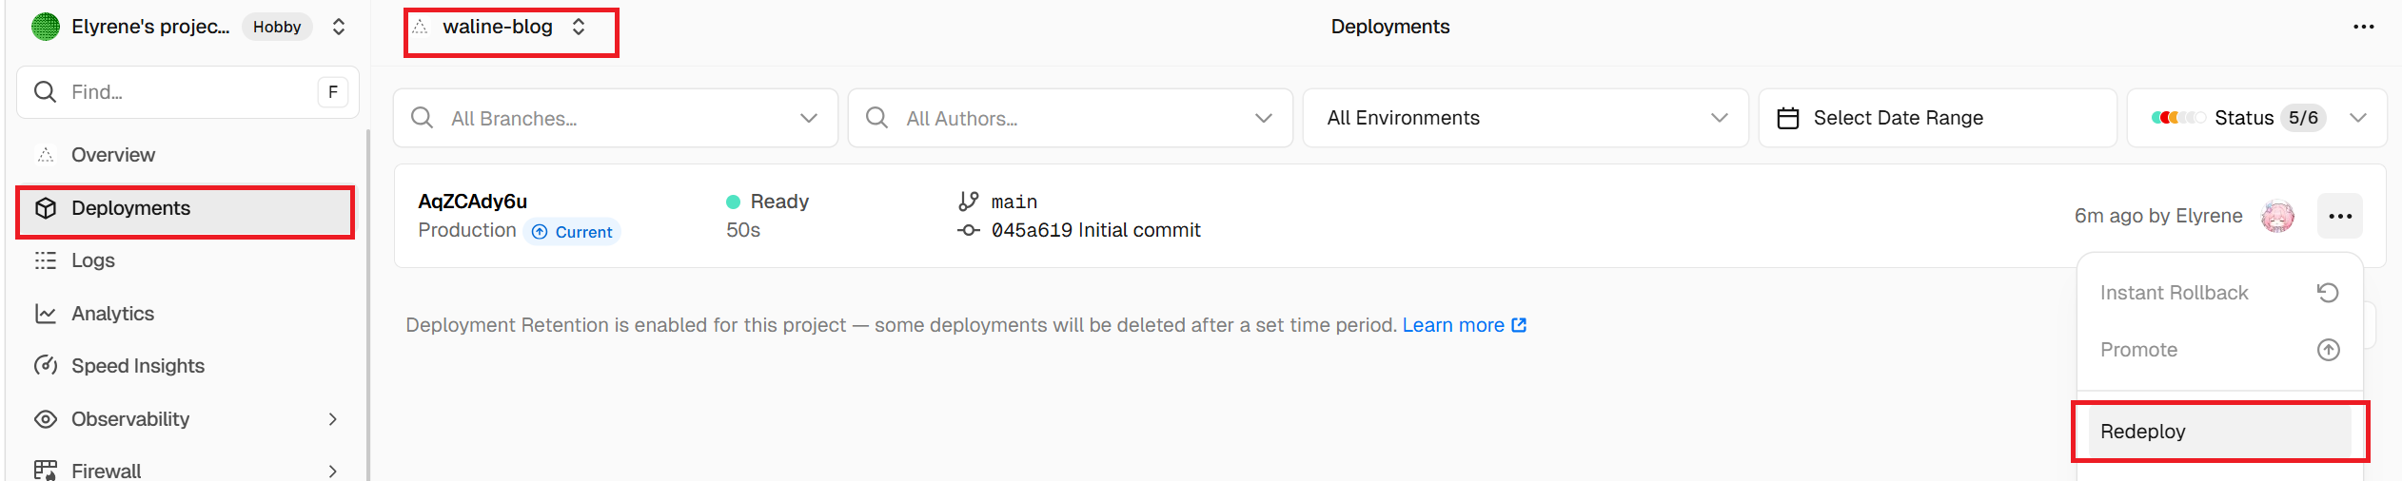The height and width of the screenshot is (481, 2402).
Task: Choose Instant Rollback from context menu
Action: pos(2218,293)
